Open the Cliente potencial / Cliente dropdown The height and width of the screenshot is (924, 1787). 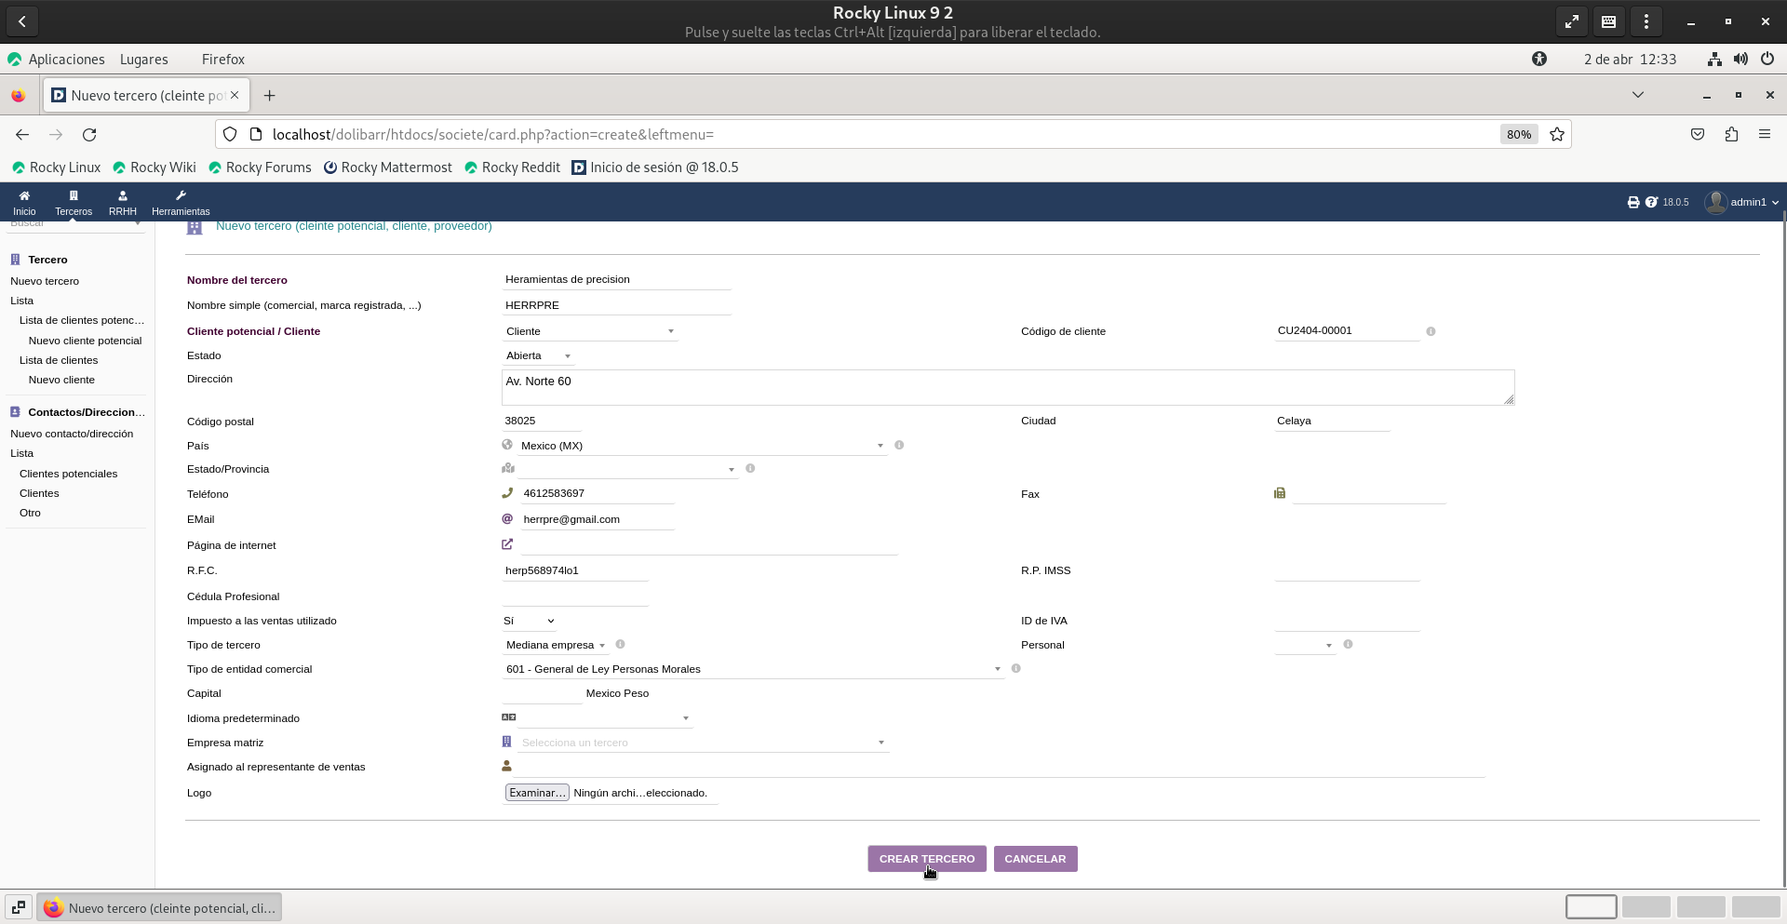(589, 331)
